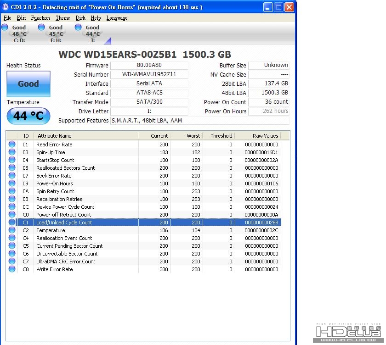Sort by the ID column header
The height and width of the screenshot is (345, 386).
(x=26, y=136)
